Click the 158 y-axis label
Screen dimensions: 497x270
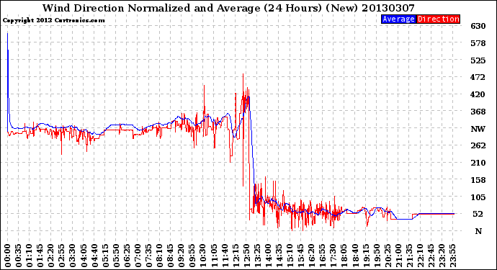point(478,180)
